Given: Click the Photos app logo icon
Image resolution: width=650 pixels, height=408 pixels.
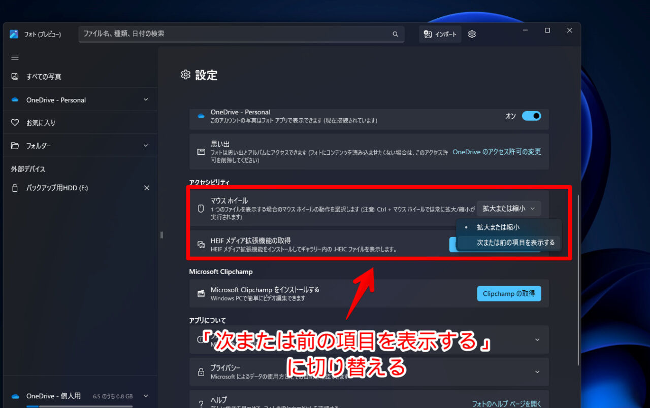Looking at the screenshot, I should [14, 34].
